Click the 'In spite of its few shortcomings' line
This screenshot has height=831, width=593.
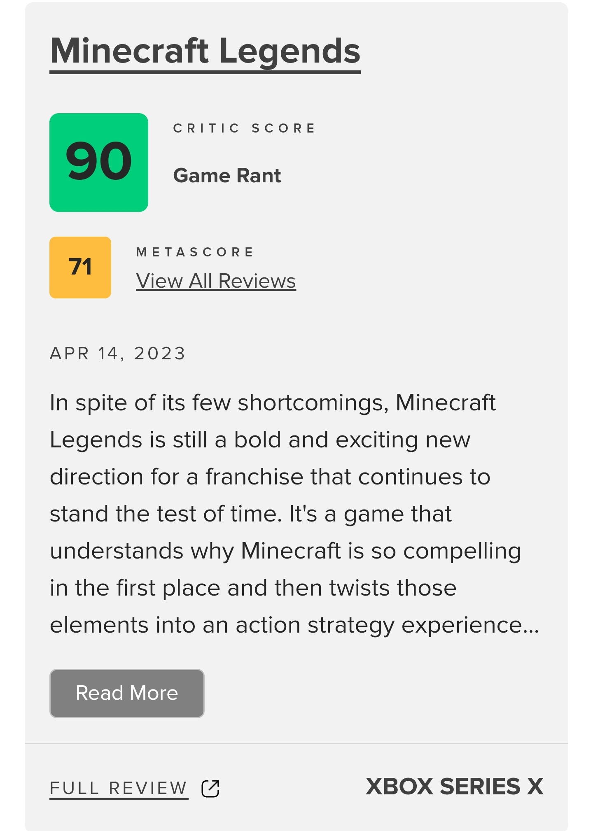273,403
